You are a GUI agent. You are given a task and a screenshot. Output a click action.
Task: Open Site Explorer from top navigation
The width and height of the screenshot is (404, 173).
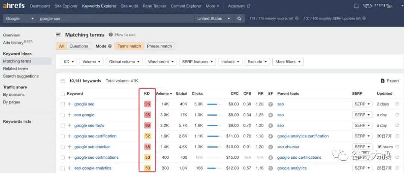[66, 6]
